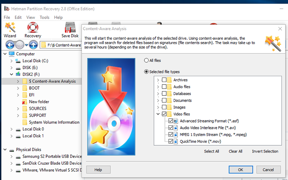288x180 pixels.
Task: Check the Documents checkbox
Action: 164,100
